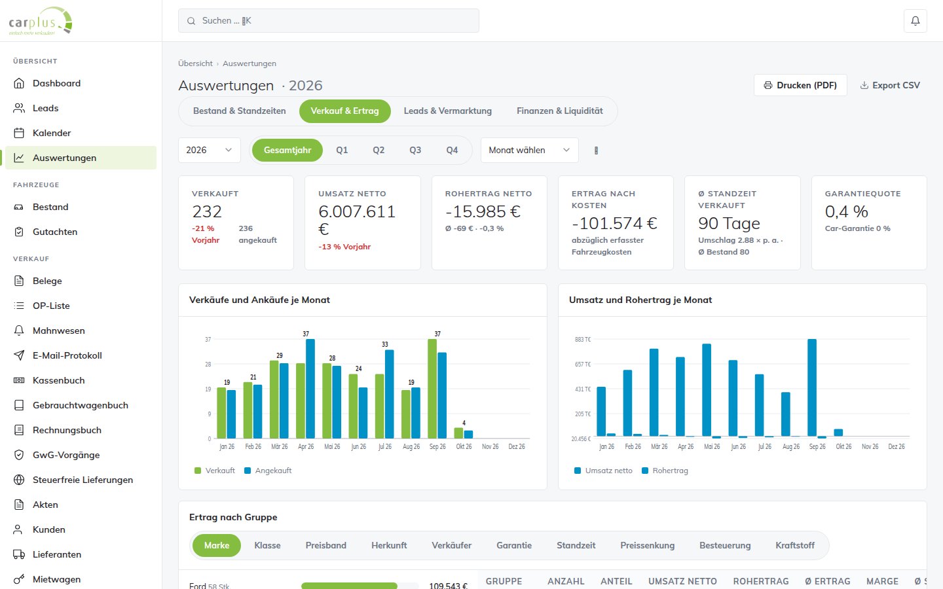Switch to Bestand & Standzeiten tab
The height and width of the screenshot is (589, 943).
click(x=239, y=111)
